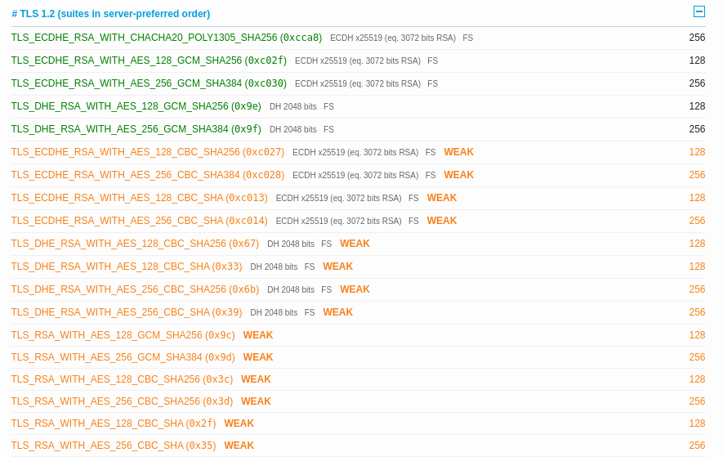The height and width of the screenshot is (457, 723).
Task: Select TLS_RSA_WITH_AES_128_CBC_SHA256 (0x3c) suite
Action: 122,379
